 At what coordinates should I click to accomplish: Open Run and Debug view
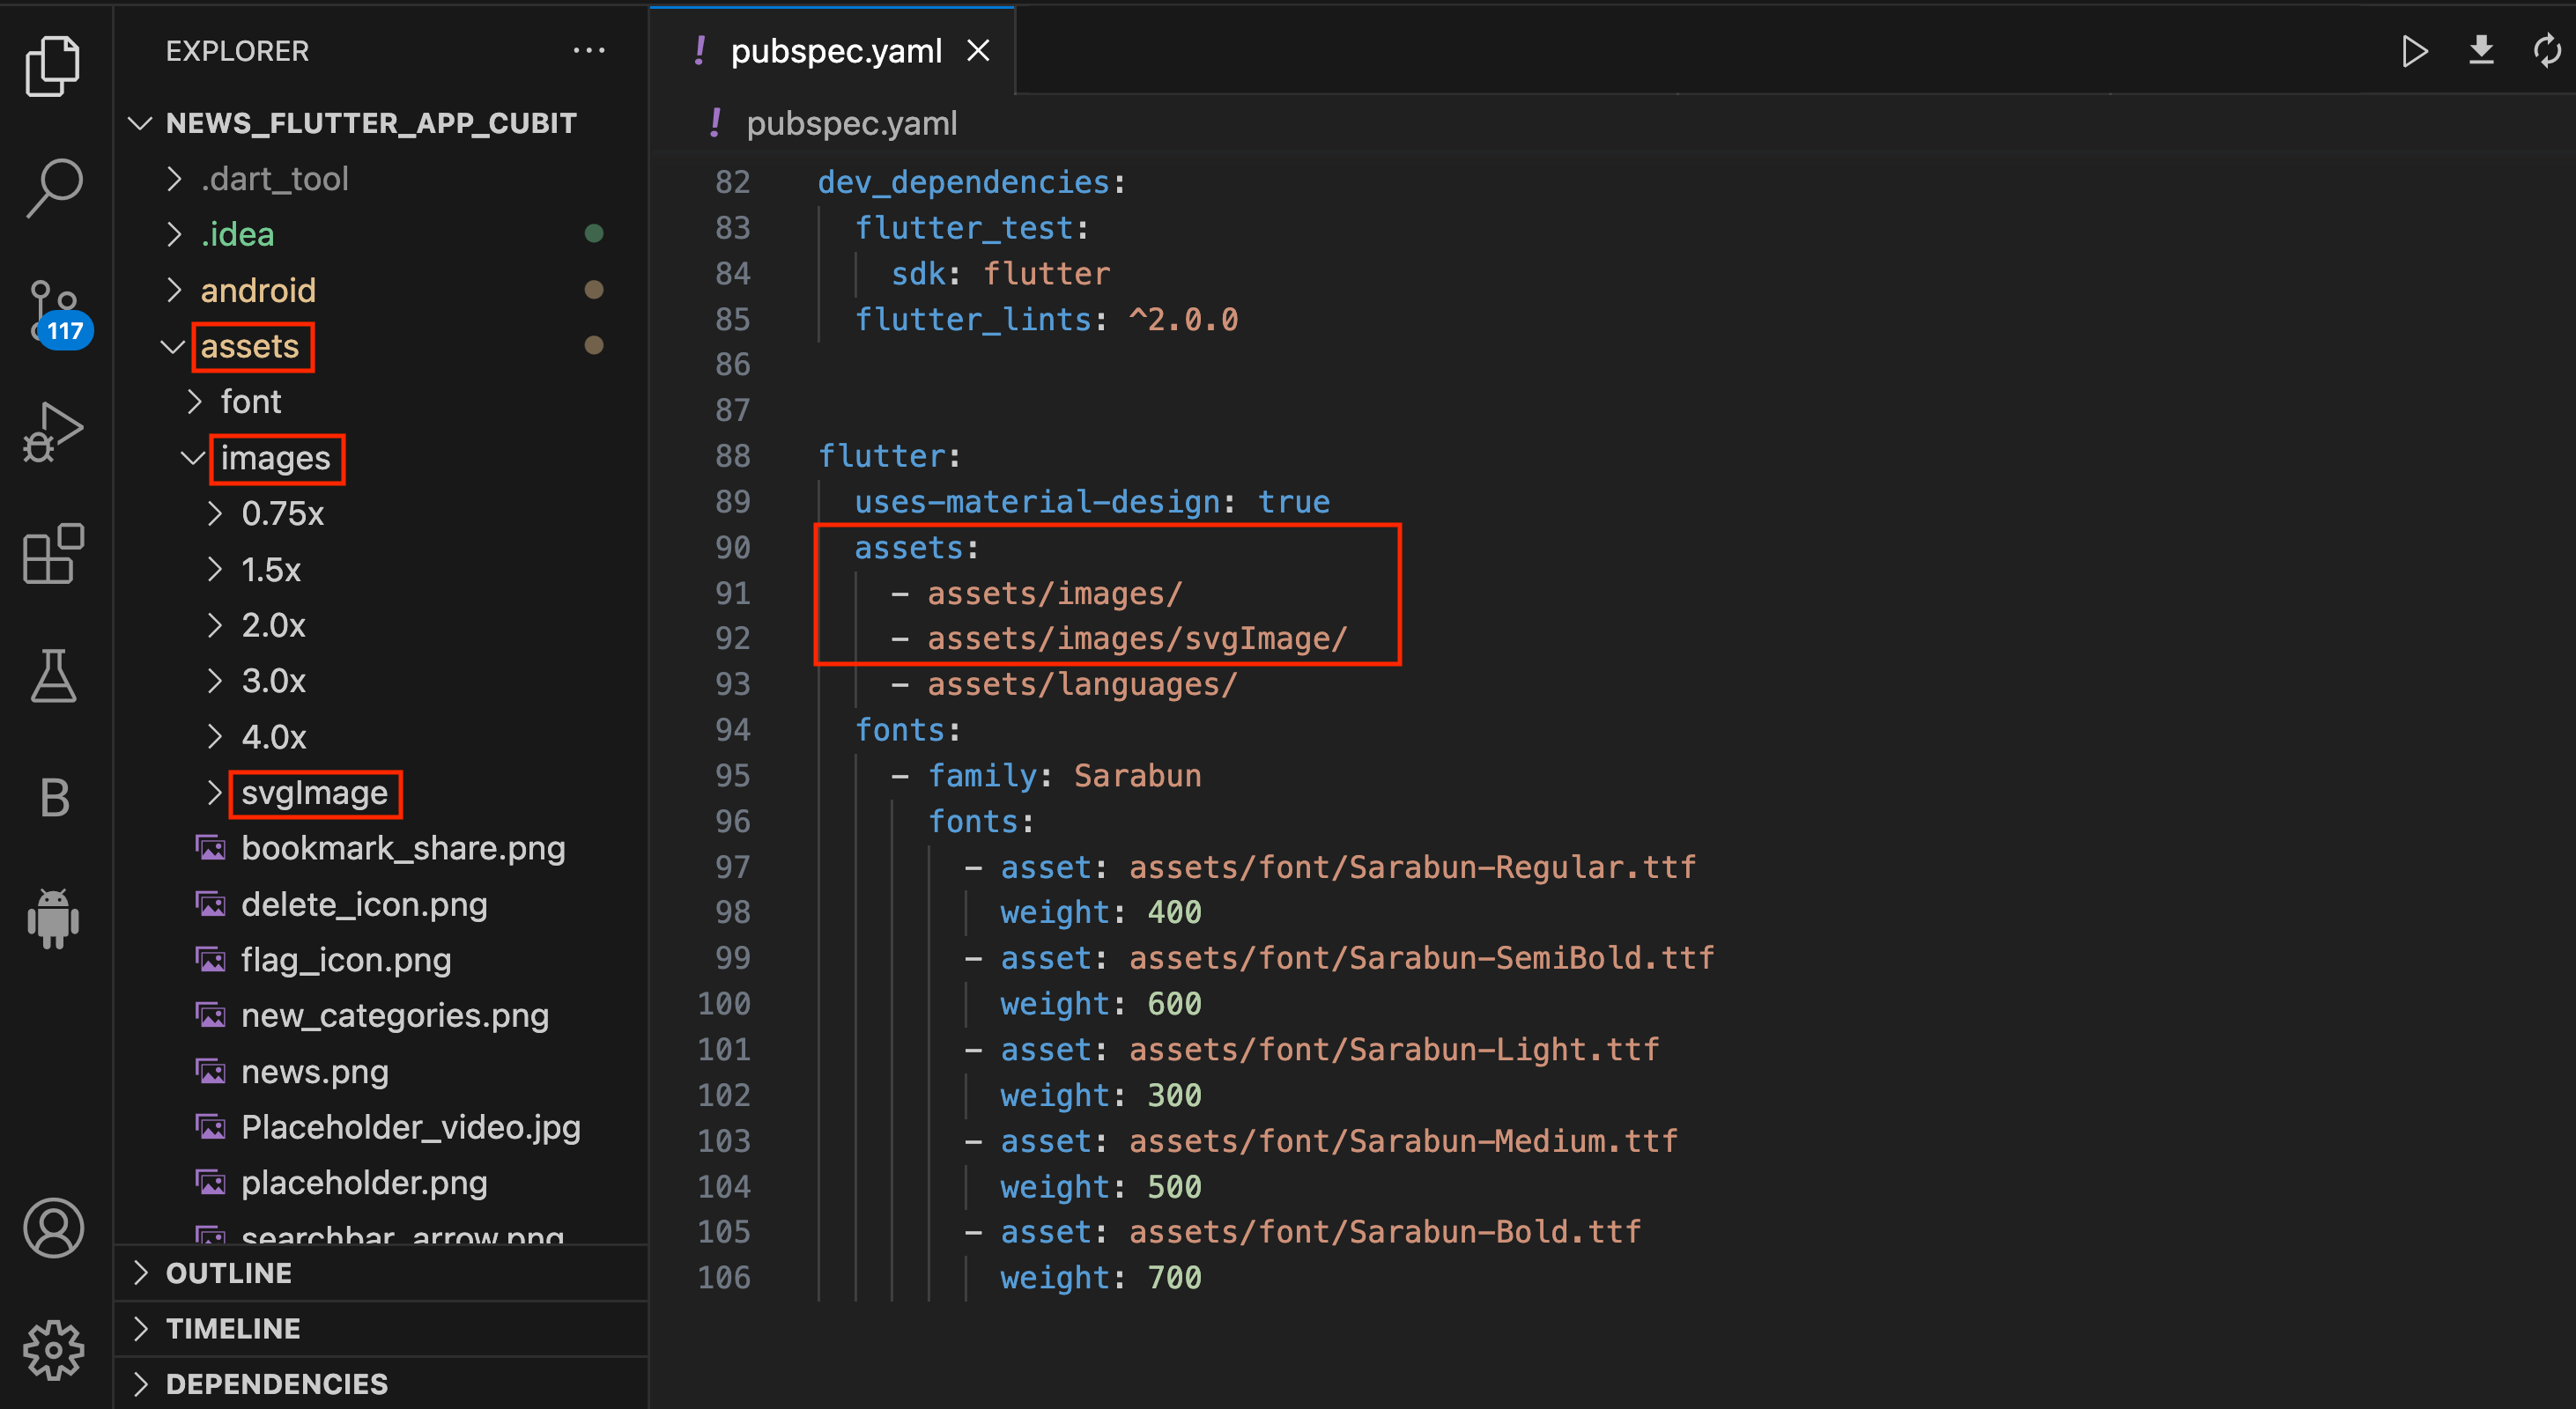click(54, 432)
